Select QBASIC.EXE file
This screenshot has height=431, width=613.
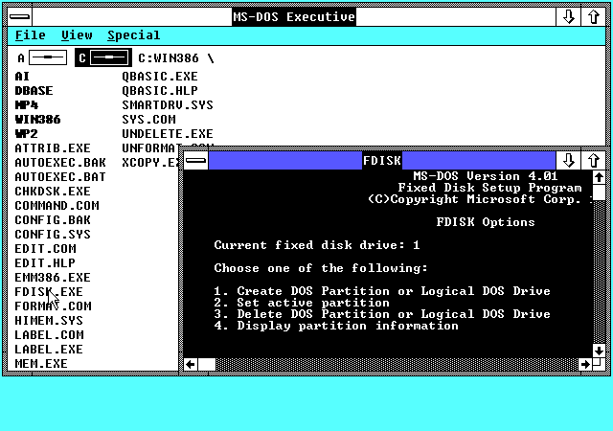[x=160, y=77]
